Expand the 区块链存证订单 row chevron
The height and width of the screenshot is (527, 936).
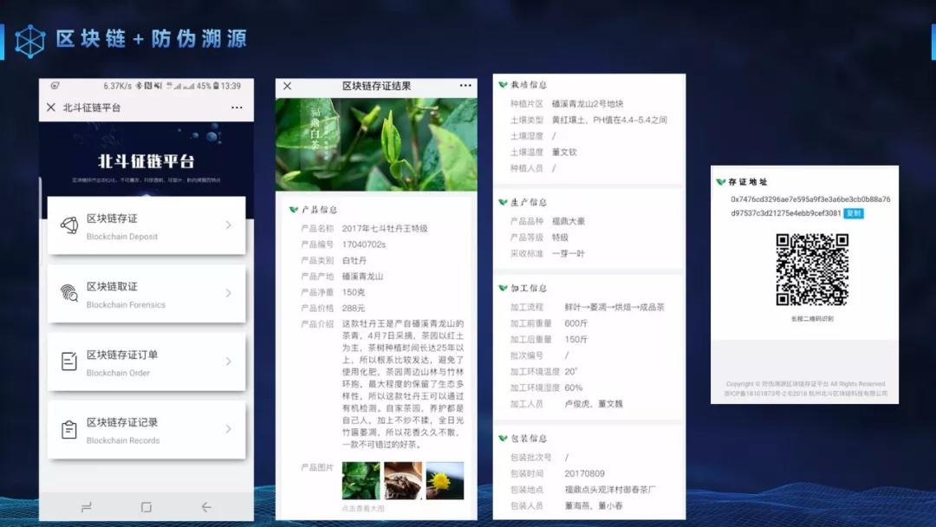pos(229,361)
